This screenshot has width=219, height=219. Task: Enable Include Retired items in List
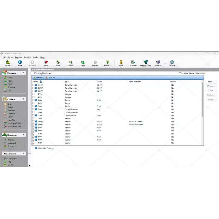(180, 73)
